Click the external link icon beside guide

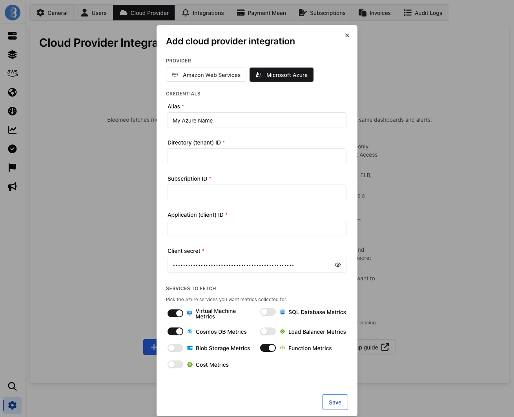click(x=385, y=347)
